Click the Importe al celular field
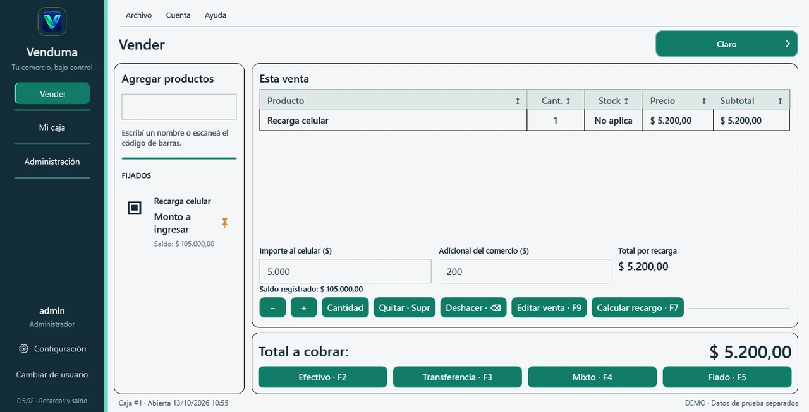The image size is (809, 412). [346, 271]
